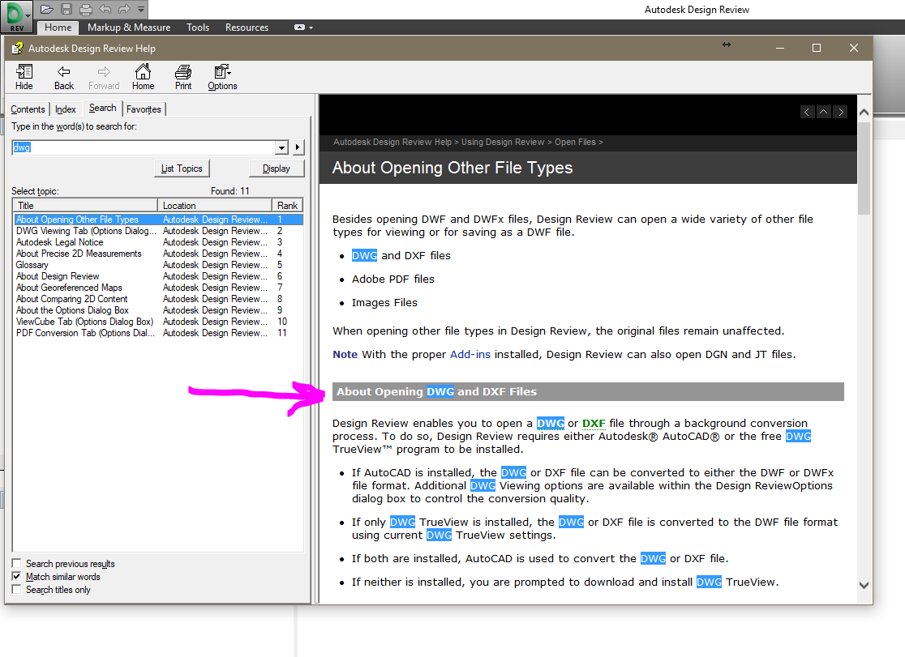The width and height of the screenshot is (905, 657).
Task: Sort results by the Location column header
Action: coord(215,205)
